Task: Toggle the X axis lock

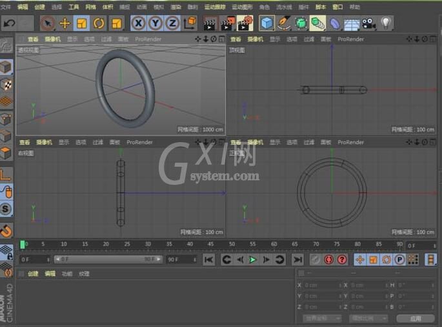Action: tap(138, 23)
